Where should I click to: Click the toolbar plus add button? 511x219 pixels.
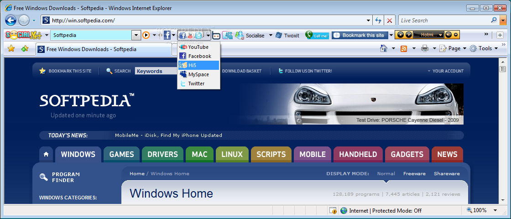[500, 35]
